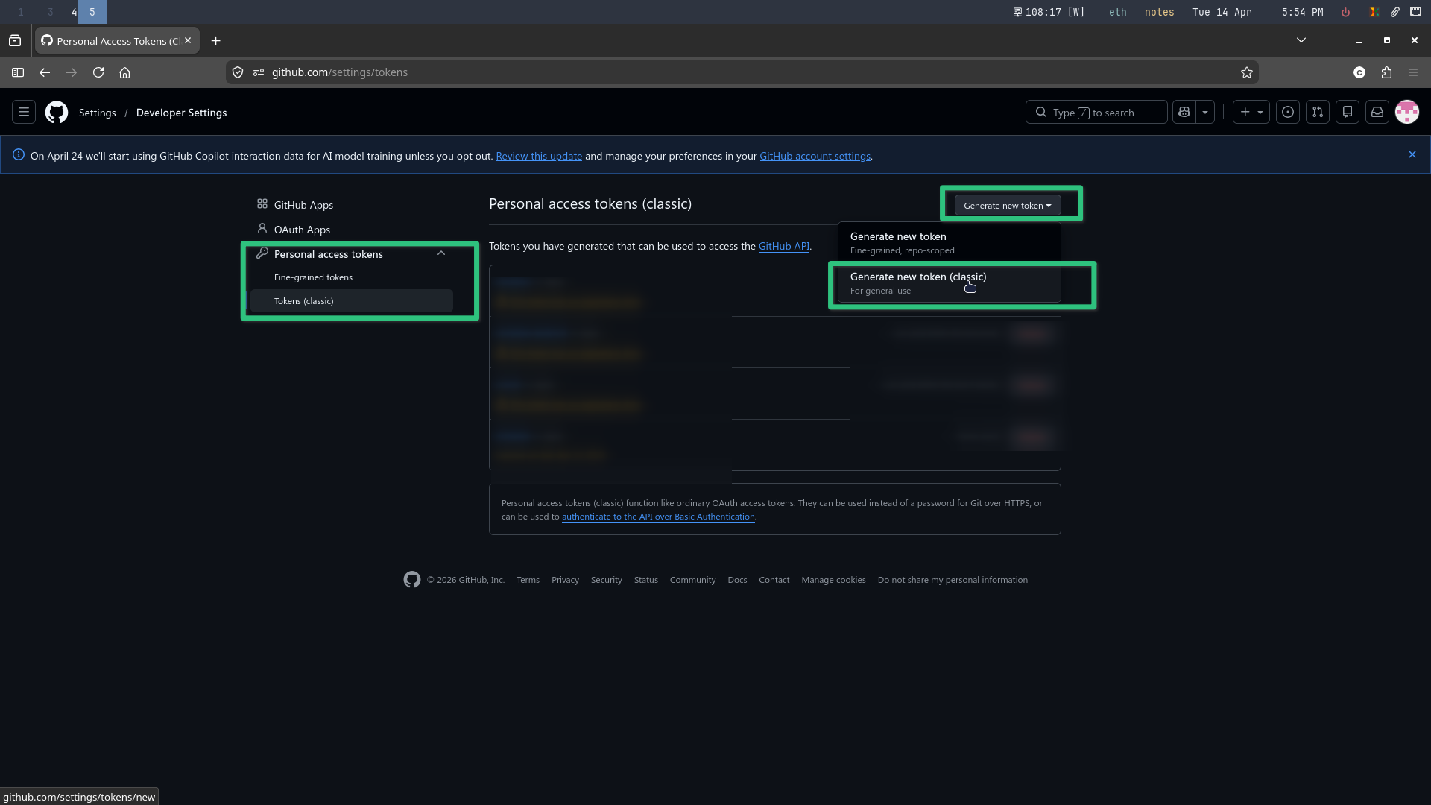Open OAuth Apps in sidebar
The height and width of the screenshot is (805, 1431).
click(x=302, y=230)
